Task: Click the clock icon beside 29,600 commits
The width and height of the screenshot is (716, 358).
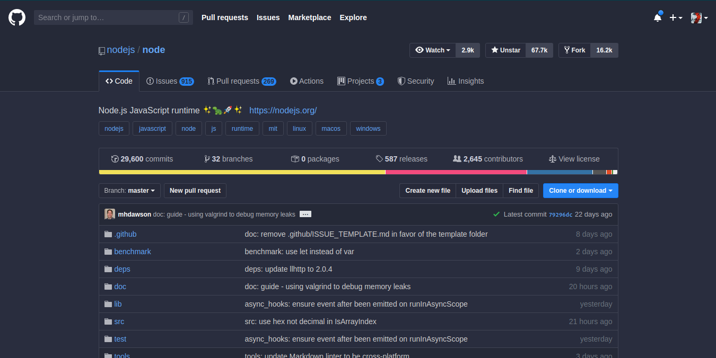Action: (115, 159)
